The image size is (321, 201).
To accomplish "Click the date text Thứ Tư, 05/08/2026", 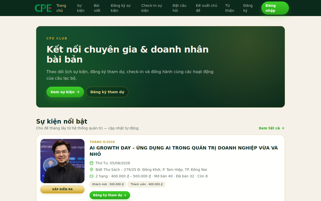I will click(113, 163).
